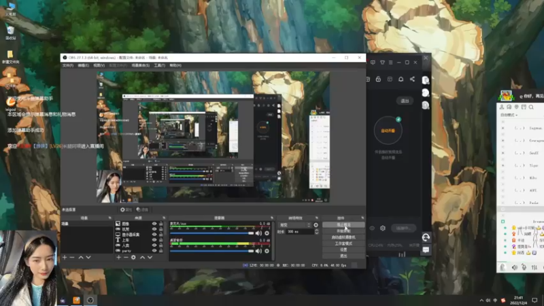Open source properties gear in Sources panel
The height and width of the screenshot is (306, 544).
point(133,258)
